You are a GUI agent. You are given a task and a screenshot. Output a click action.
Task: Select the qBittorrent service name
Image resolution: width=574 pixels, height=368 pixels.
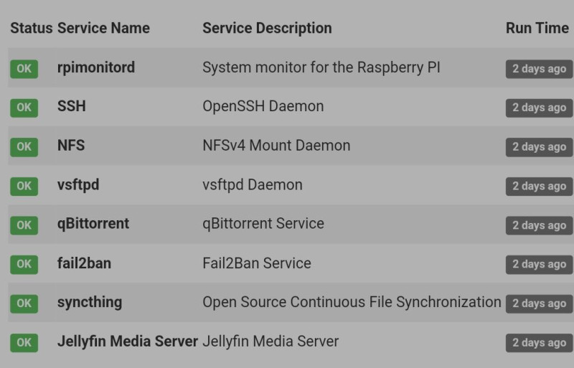point(93,223)
